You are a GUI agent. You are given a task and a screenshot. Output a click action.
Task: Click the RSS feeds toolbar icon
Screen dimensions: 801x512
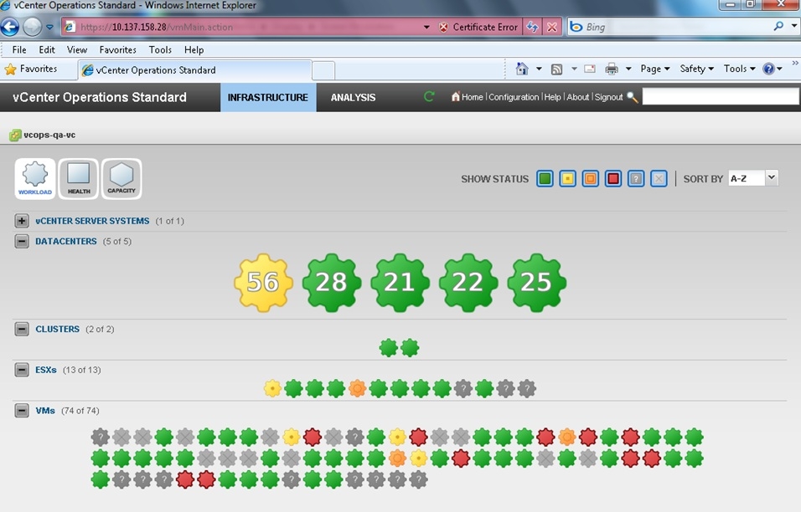pyautogui.click(x=557, y=69)
